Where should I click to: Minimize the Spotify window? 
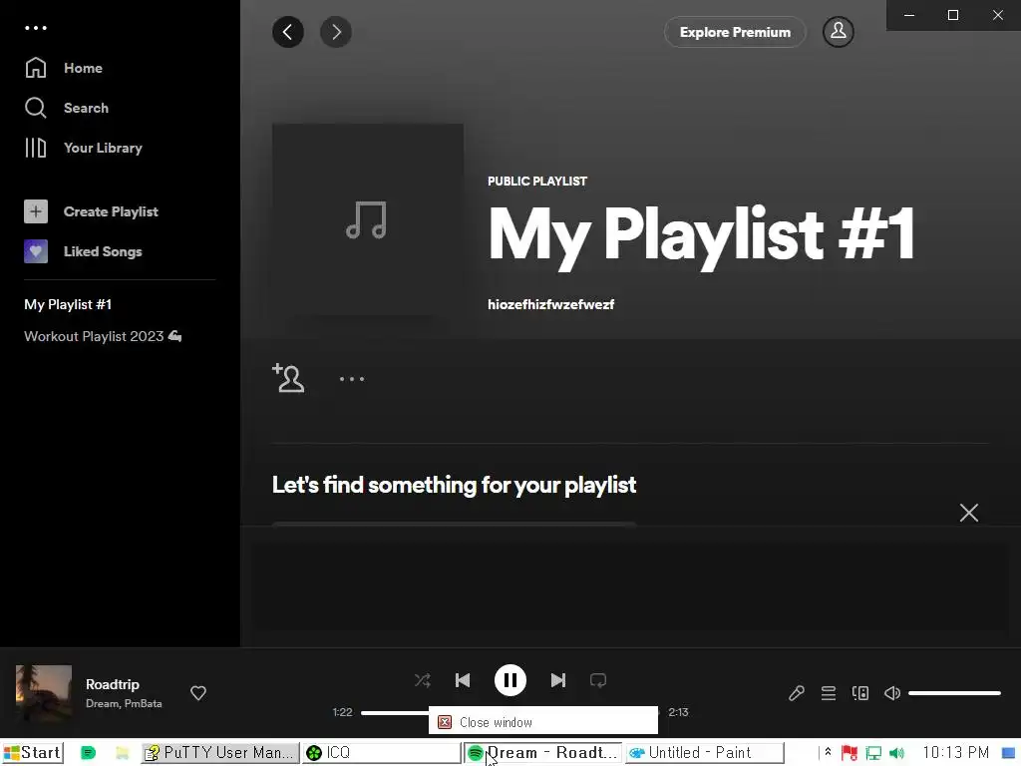[x=909, y=15]
